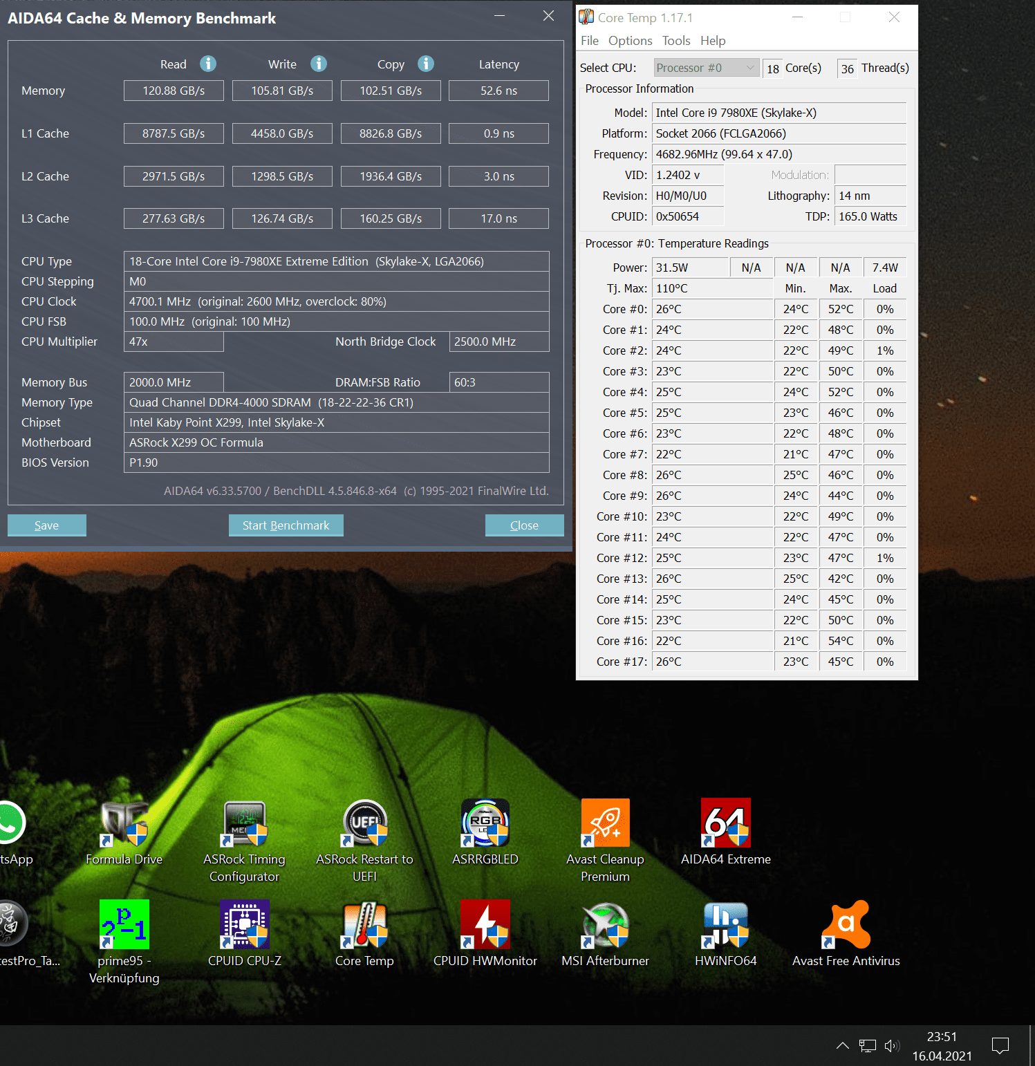Expand the Processor #0 dropdown in Core Temp
1035x1066 pixels.
pos(706,68)
